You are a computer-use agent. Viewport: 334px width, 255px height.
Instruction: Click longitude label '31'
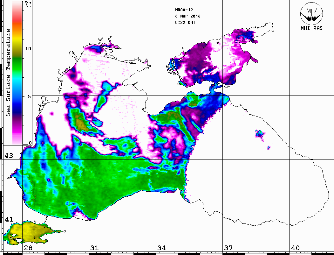coord(95,248)
